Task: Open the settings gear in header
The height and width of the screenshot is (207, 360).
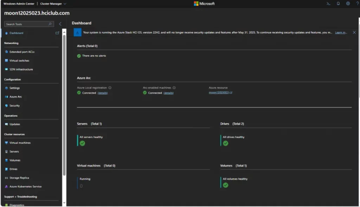Action: tap(348, 4)
